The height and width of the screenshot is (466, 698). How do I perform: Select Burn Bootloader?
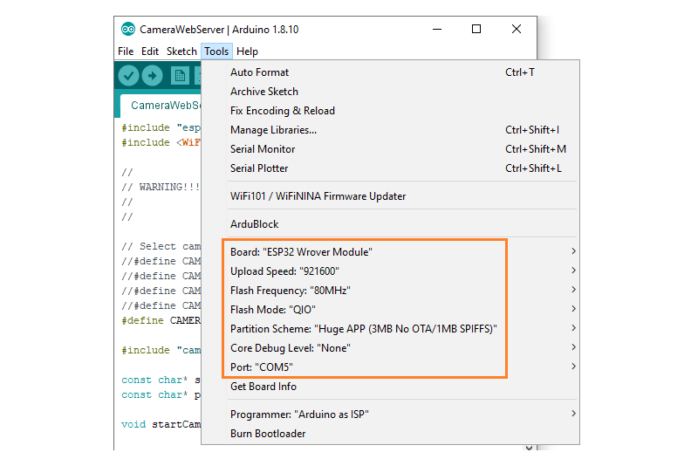tap(390, 433)
